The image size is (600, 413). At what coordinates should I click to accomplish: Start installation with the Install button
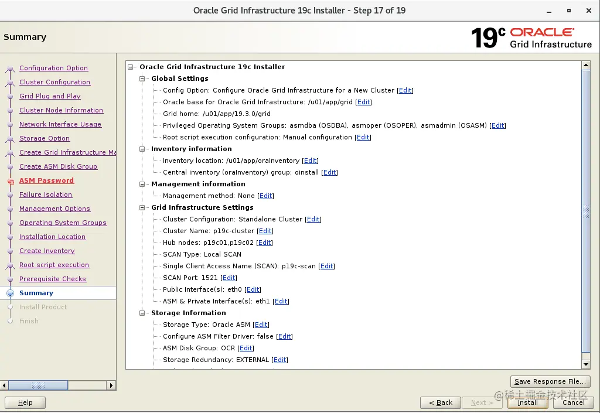click(x=528, y=402)
